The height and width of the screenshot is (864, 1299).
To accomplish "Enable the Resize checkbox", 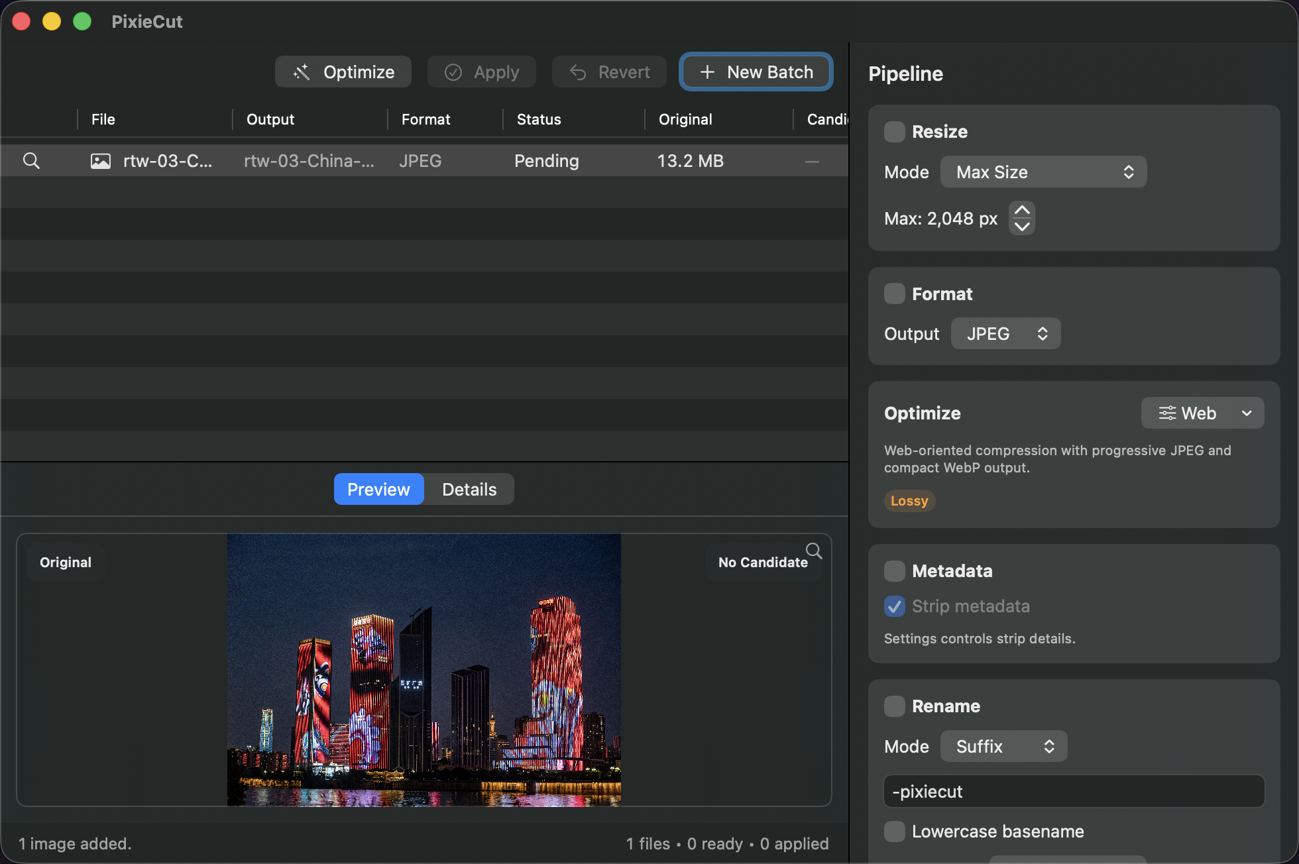I will point(895,132).
